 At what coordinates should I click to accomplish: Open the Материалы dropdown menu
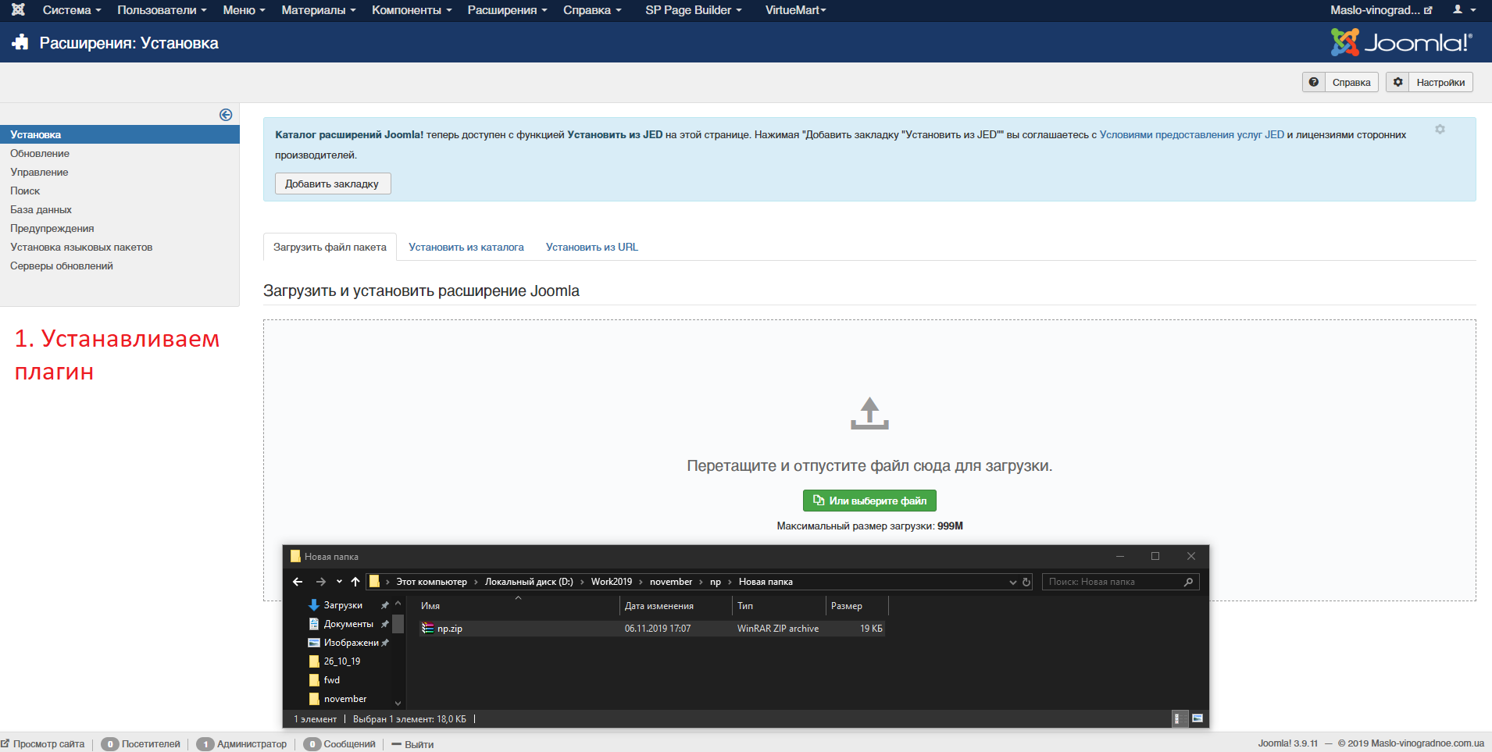click(x=319, y=10)
